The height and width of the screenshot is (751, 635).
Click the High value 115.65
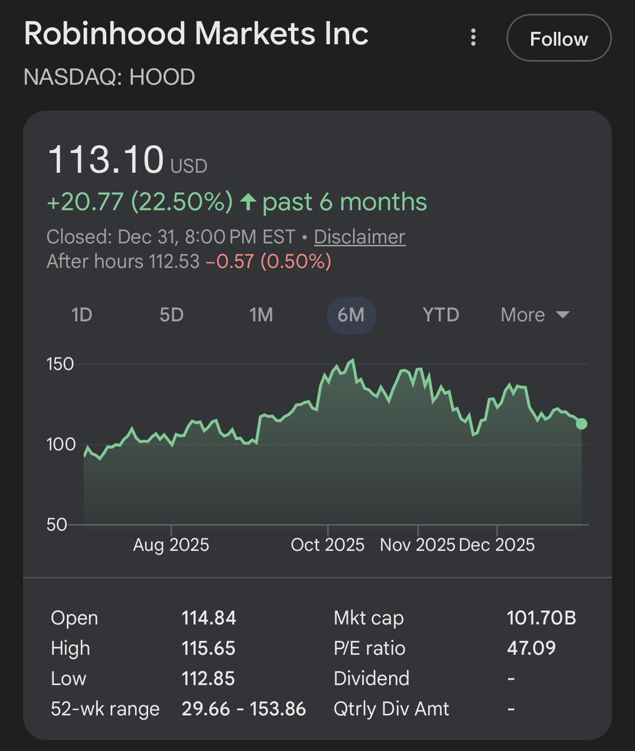[208, 648]
